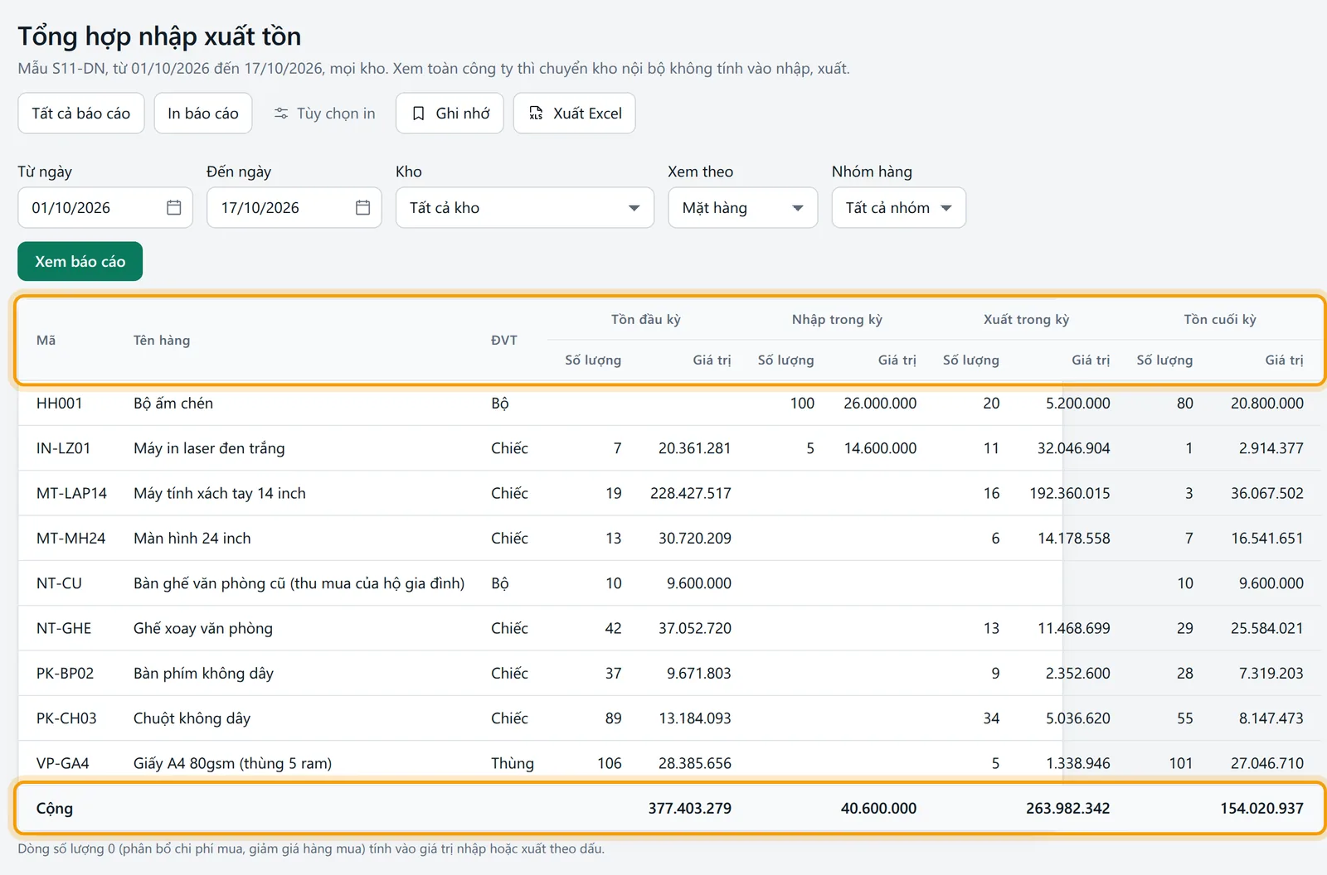Click the Tùy chọn in text label
The image size is (1327, 875).
coord(336,114)
